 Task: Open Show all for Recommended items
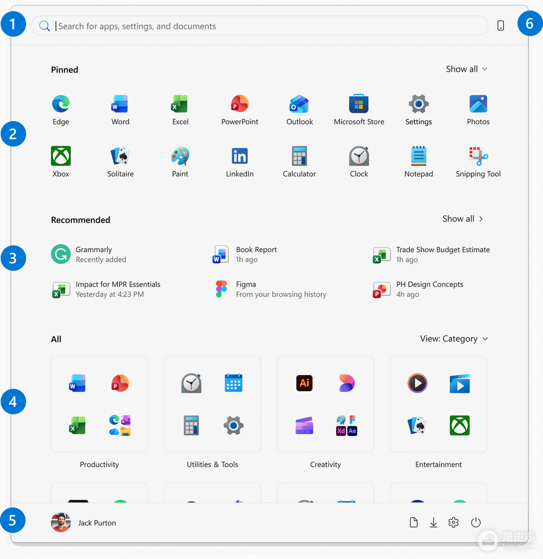(x=463, y=218)
